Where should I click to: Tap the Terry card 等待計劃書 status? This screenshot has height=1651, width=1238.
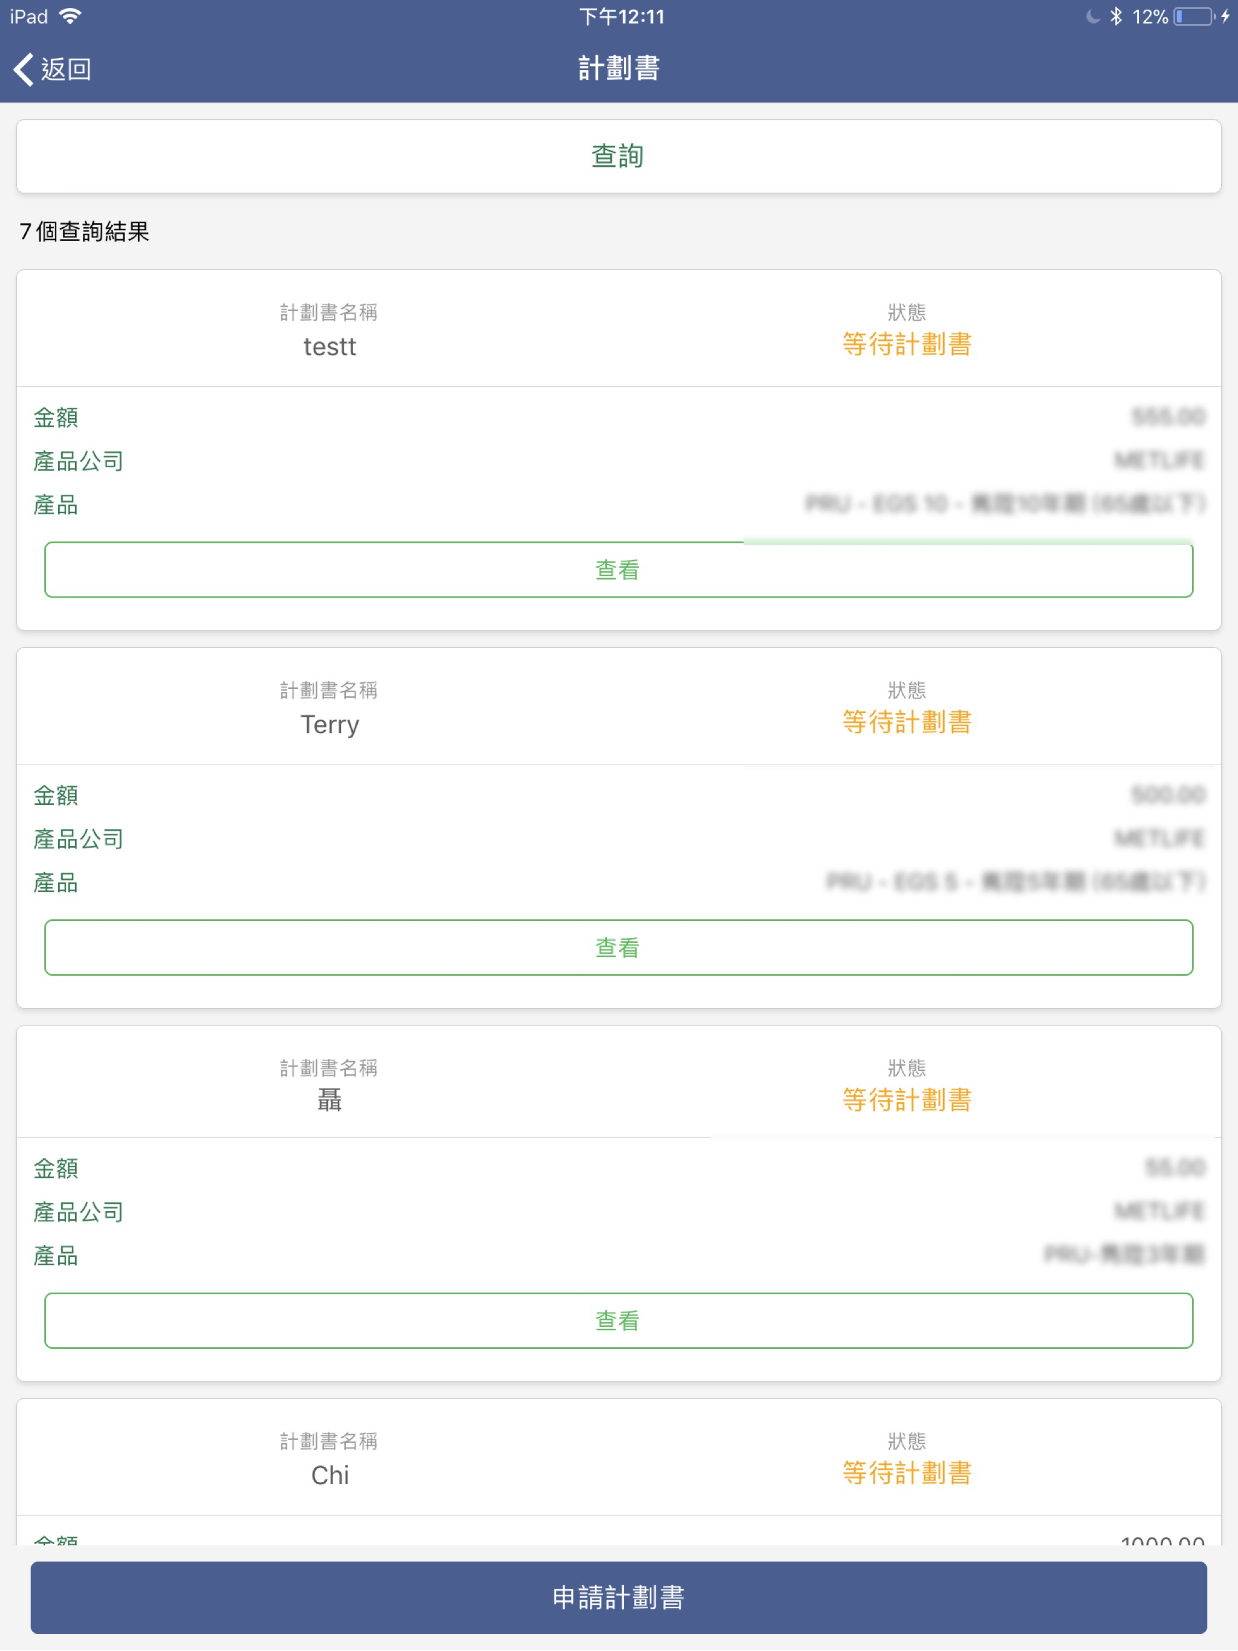[x=907, y=722]
